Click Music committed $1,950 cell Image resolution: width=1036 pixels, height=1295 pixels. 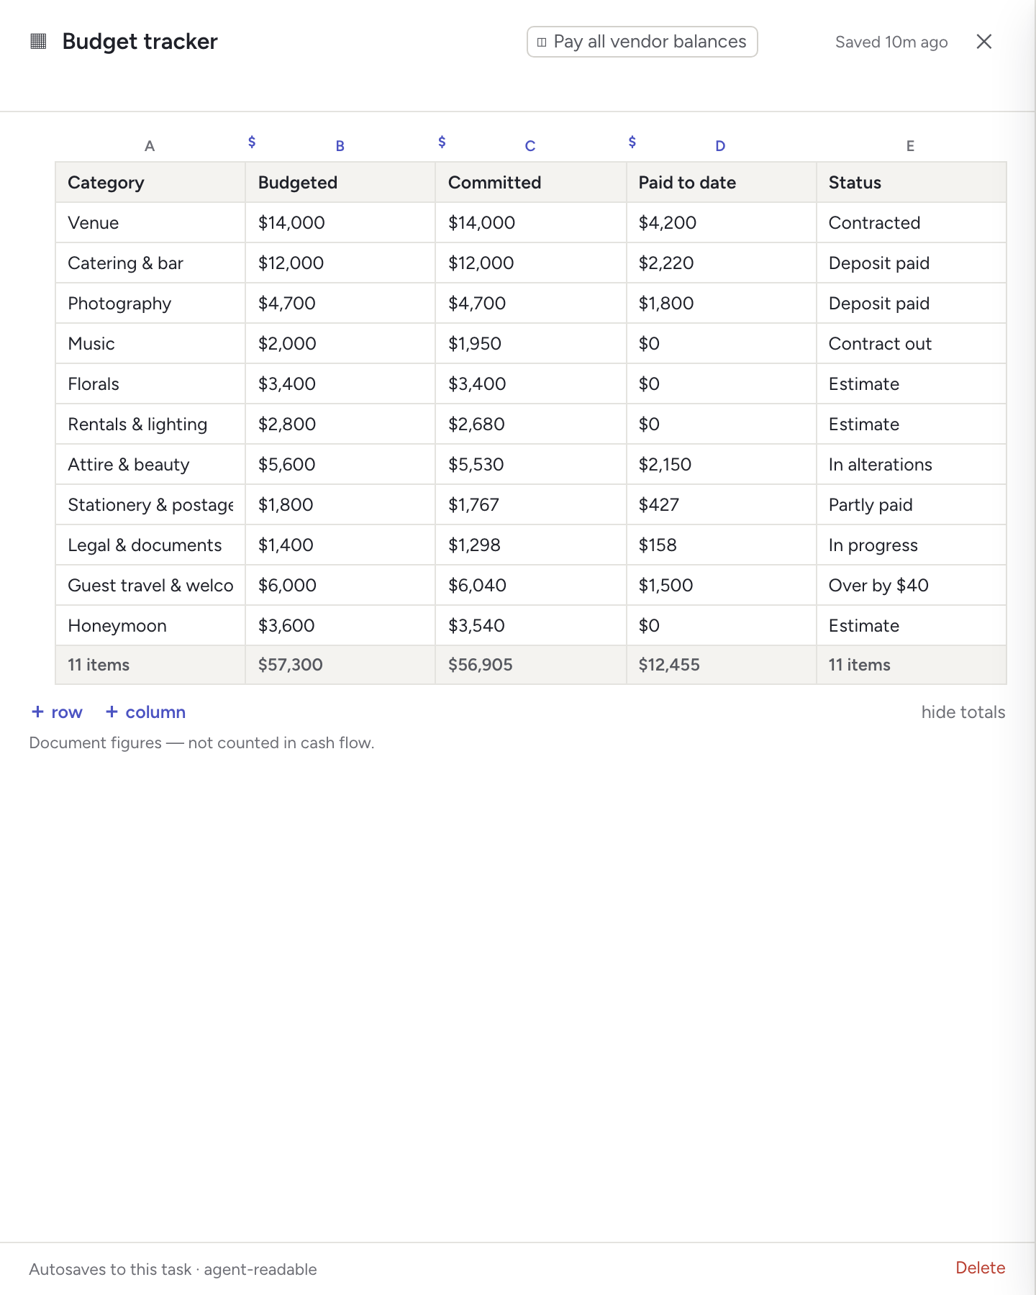[530, 344]
